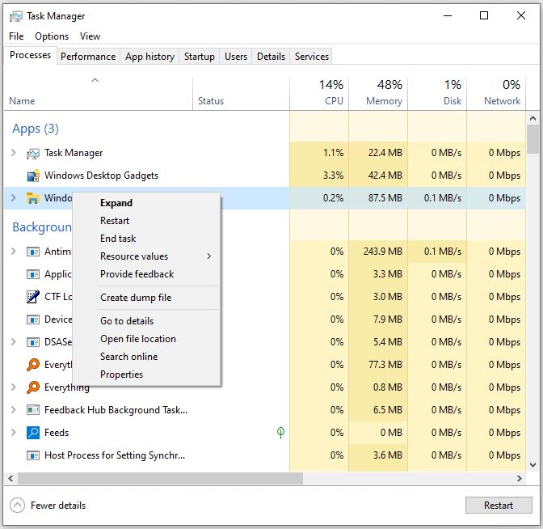Click the vertical scrollbar down arrow
This screenshot has height=529, width=543.
click(533, 465)
